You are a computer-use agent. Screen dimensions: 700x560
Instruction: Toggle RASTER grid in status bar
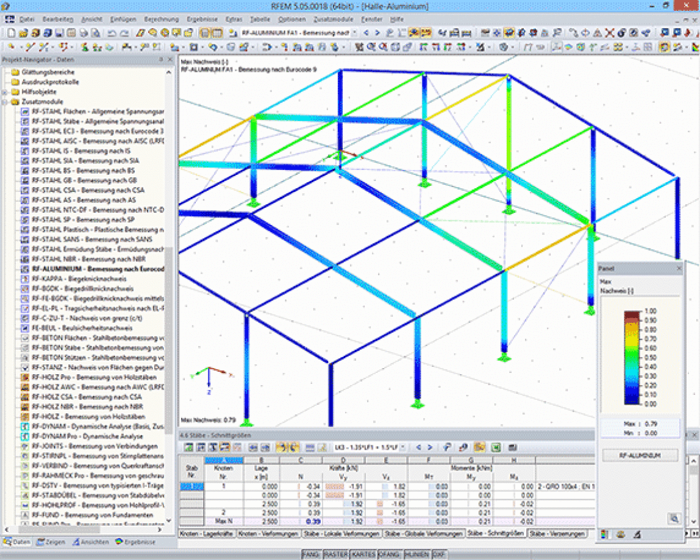click(336, 554)
